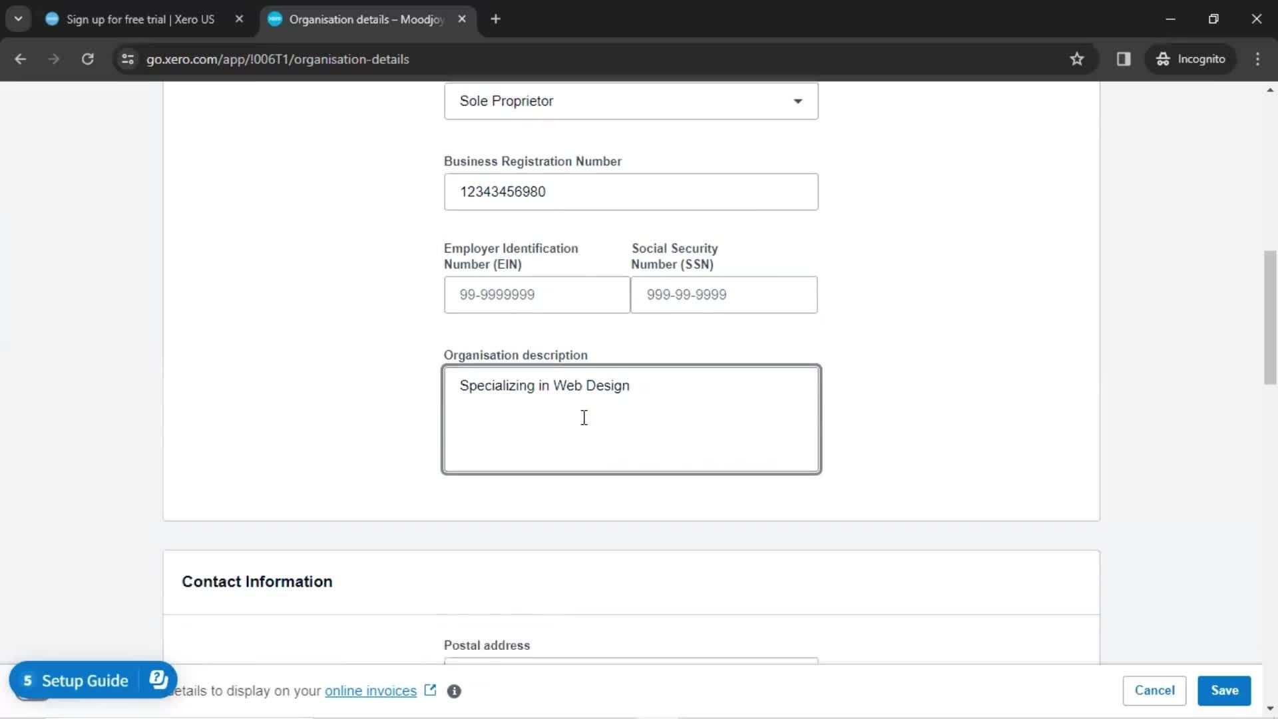Save the organisation details
Viewport: 1278px width, 719px height.
point(1224,690)
